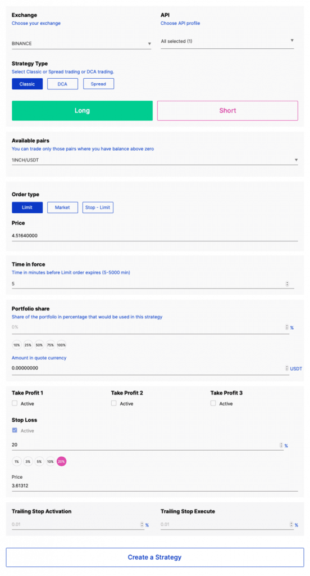Select the highlighted 20% stop loss chip
Image resolution: width=310 pixels, height=576 pixels.
pyautogui.click(x=61, y=461)
